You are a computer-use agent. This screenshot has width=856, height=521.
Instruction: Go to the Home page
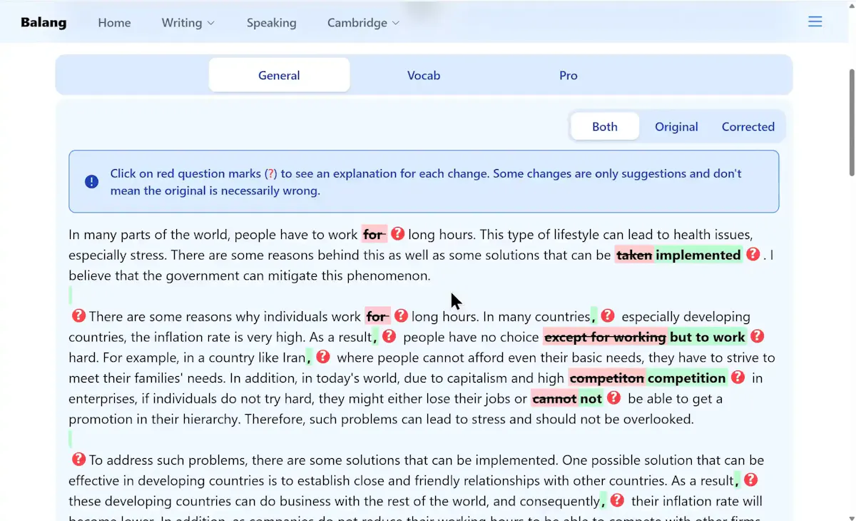coord(114,23)
